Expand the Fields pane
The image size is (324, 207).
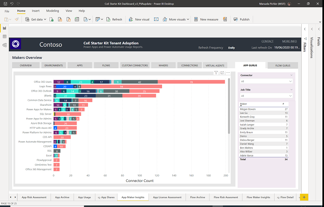click(x=319, y=29)
